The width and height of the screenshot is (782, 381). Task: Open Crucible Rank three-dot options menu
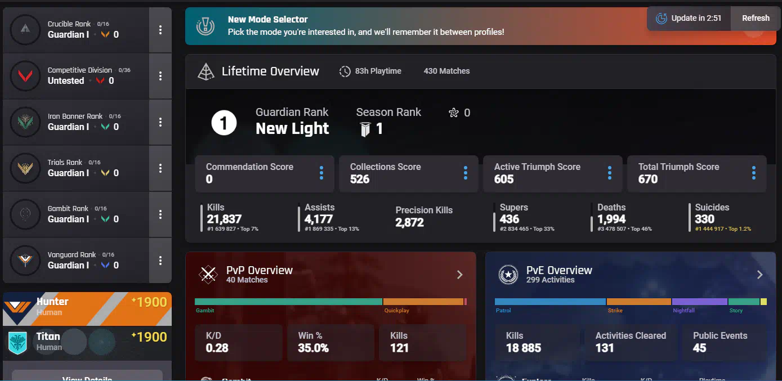point(160,30)
